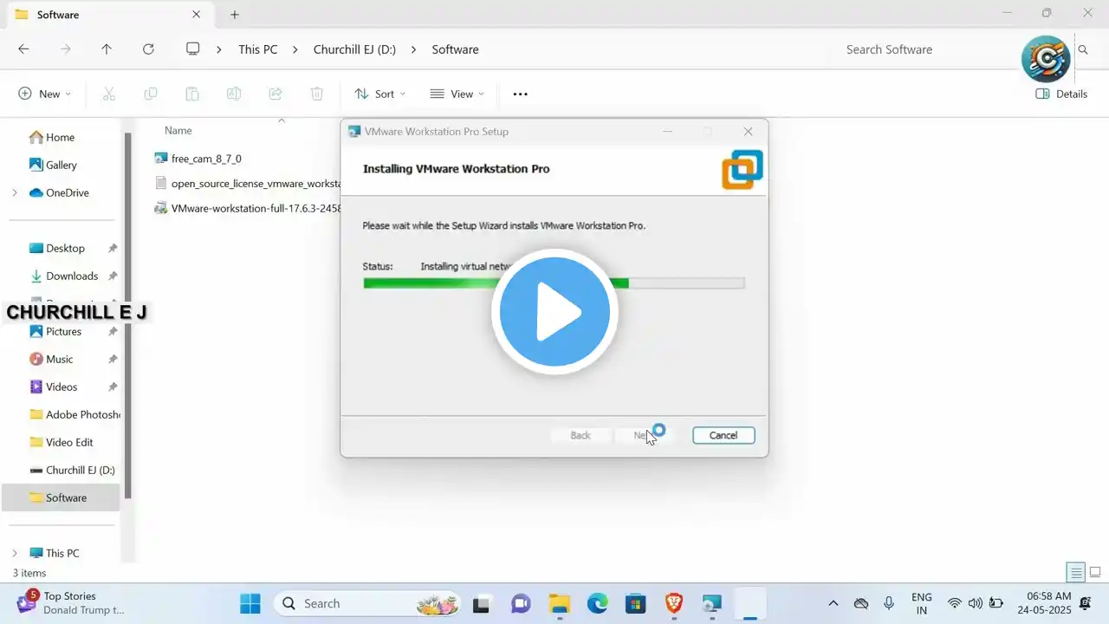This screenshot has width=1109, height=624.
Task: Switch to the details list view icon
Action: pyautogui.click(x=1076, y=573)
